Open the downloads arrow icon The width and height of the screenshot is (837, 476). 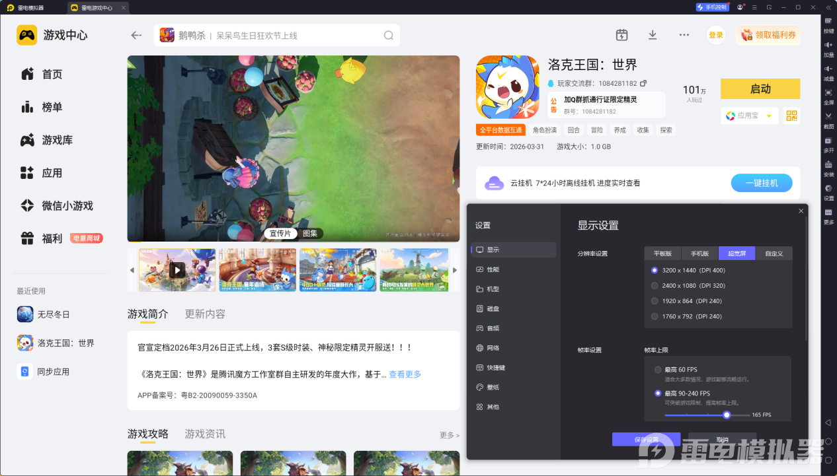(653, 35)
